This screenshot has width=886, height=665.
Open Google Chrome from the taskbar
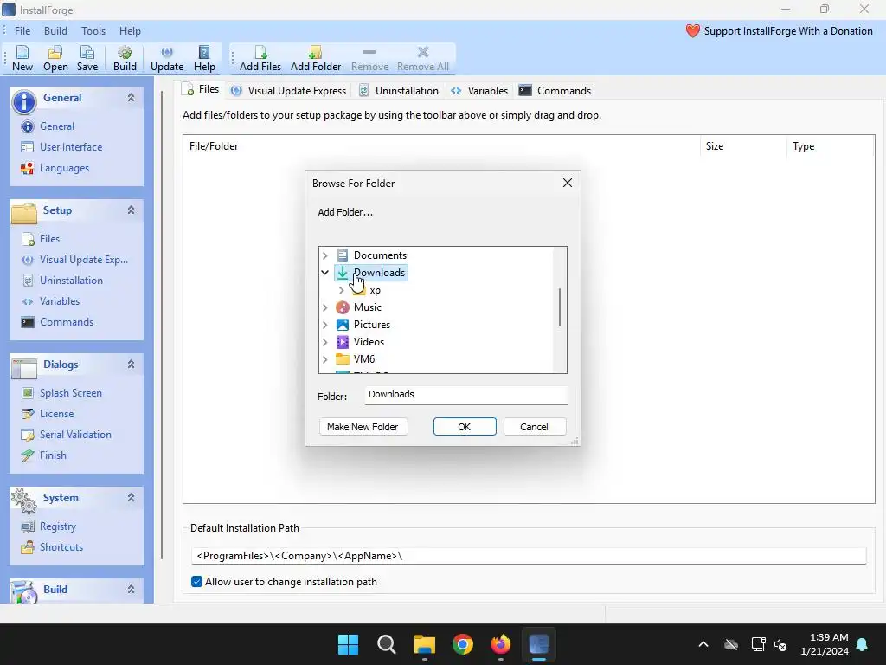pos(463,644)
